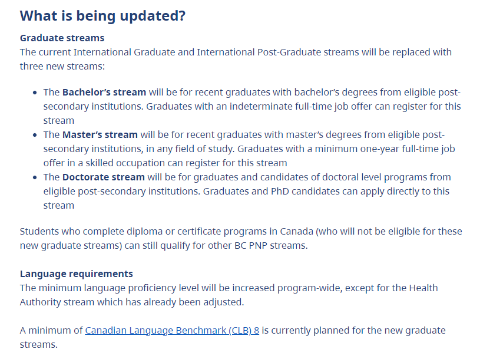480x359 pixels.
Task: Click the bullet point before Doctorate stream
Action: (x=35, y=177)
